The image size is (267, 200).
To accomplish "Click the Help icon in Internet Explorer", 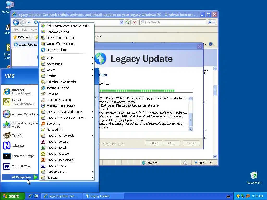I will click(x=211, y=44).
